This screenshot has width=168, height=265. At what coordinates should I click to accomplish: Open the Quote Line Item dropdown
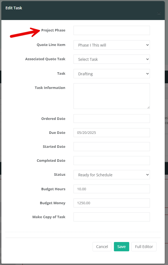click(111, 45)
